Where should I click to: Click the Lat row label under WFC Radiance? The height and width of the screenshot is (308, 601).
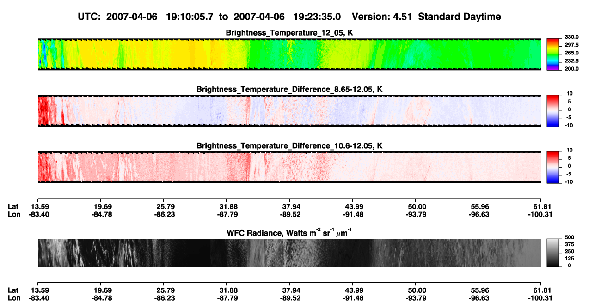coord(13,290)
